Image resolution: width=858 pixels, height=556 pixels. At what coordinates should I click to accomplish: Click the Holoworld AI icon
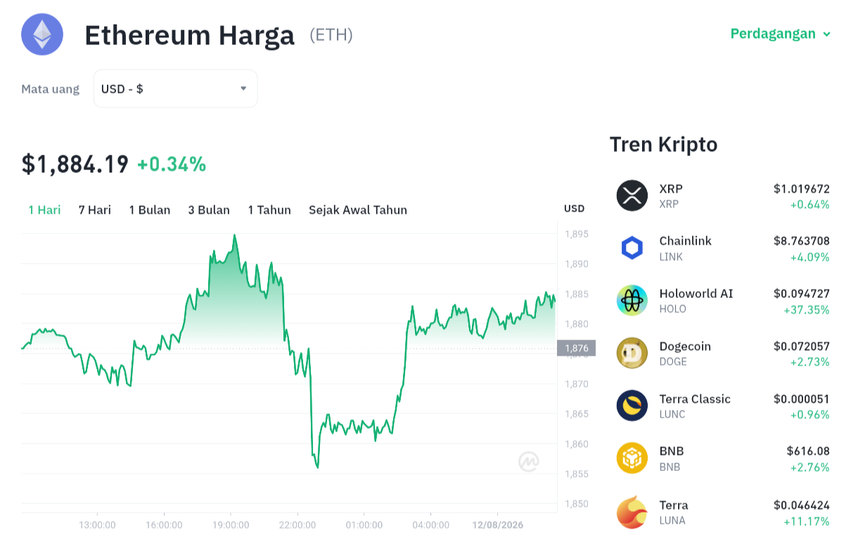click(632, 301)
